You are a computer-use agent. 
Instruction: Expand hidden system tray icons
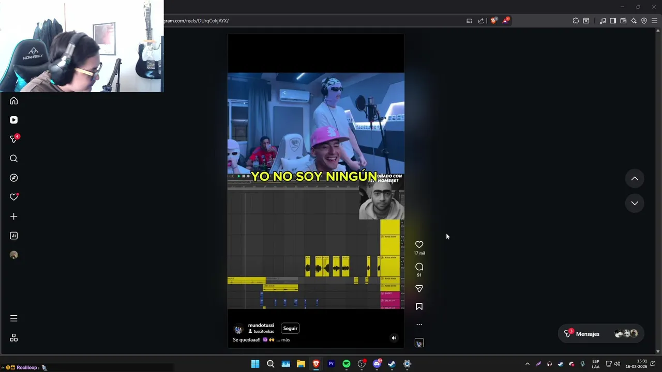coord(527,364)
